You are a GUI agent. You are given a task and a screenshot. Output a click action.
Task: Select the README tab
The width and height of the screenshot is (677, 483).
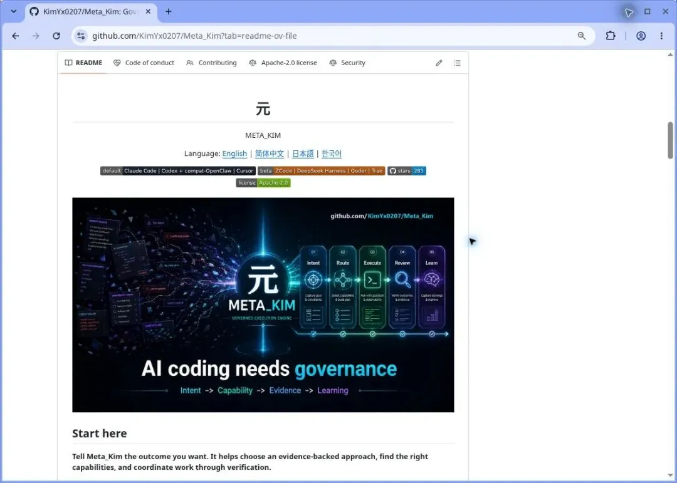tap(83, 63)
